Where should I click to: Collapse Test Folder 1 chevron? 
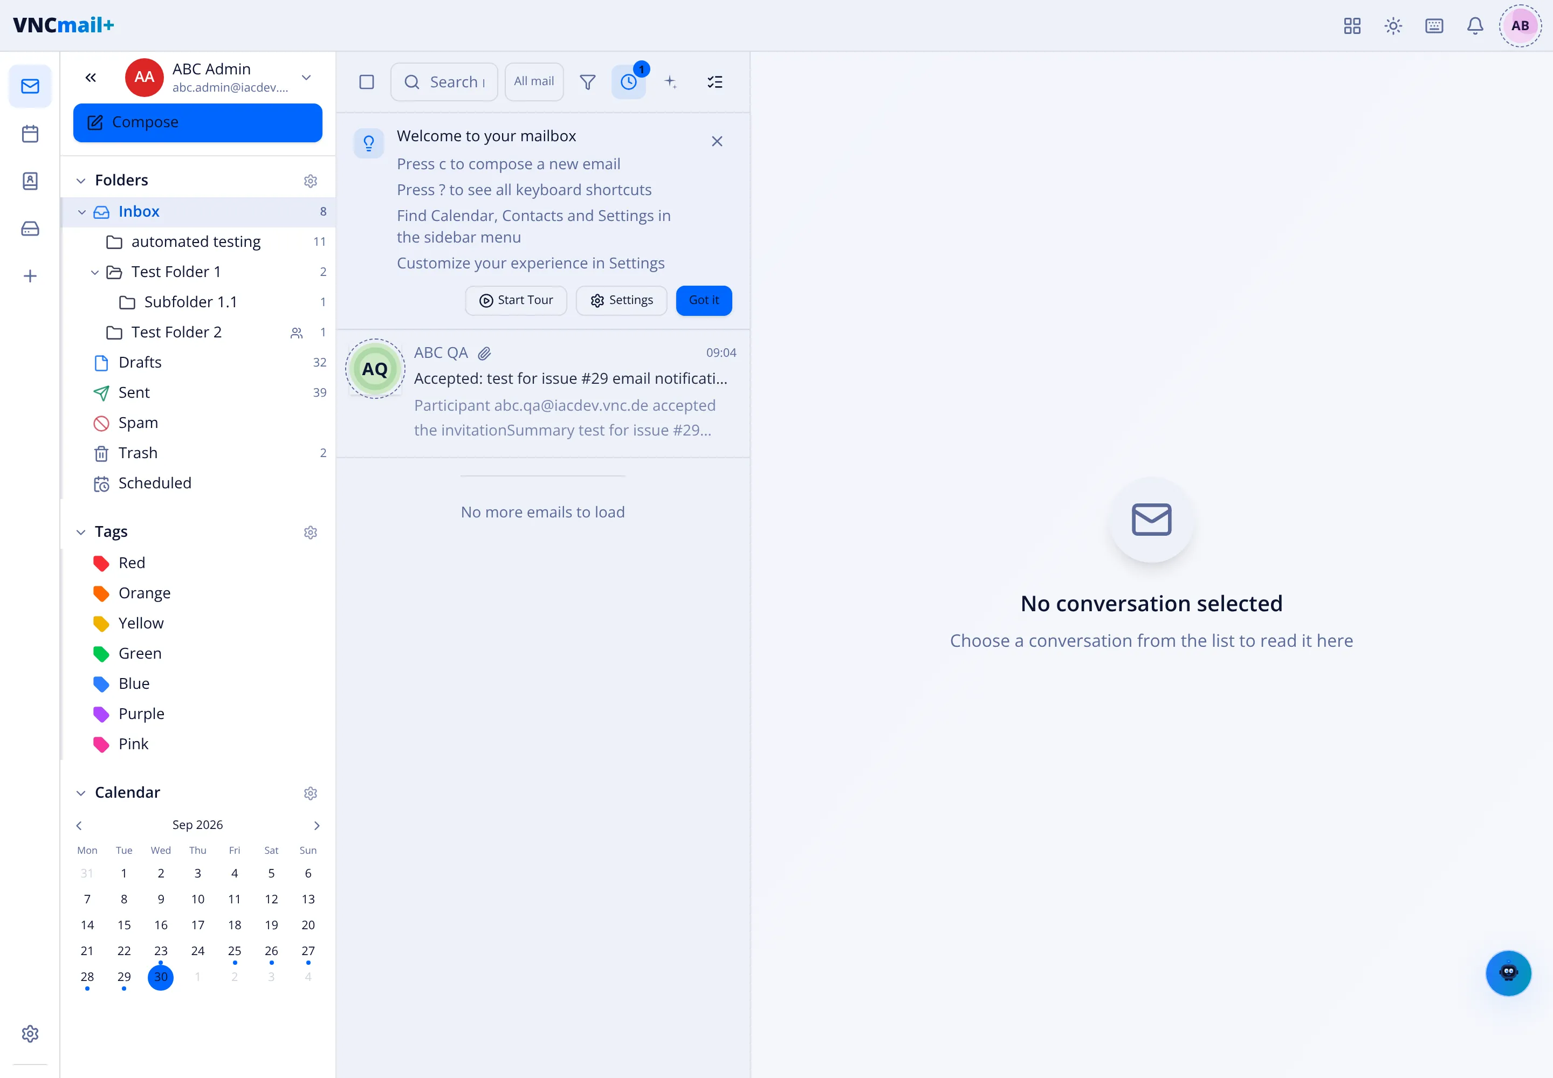94,272
